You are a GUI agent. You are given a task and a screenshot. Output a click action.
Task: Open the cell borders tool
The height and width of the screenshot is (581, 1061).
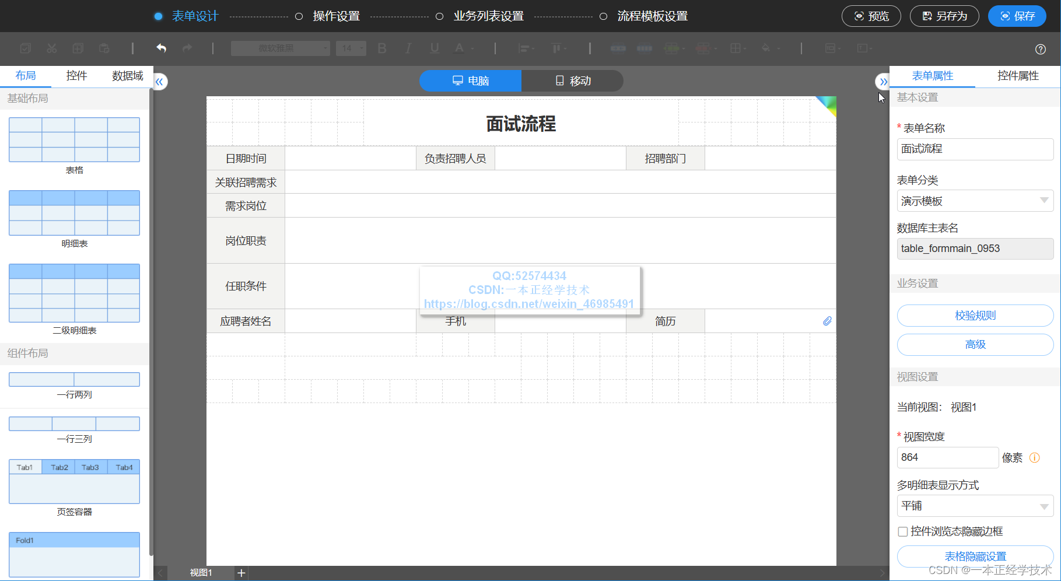coord(736,48)
